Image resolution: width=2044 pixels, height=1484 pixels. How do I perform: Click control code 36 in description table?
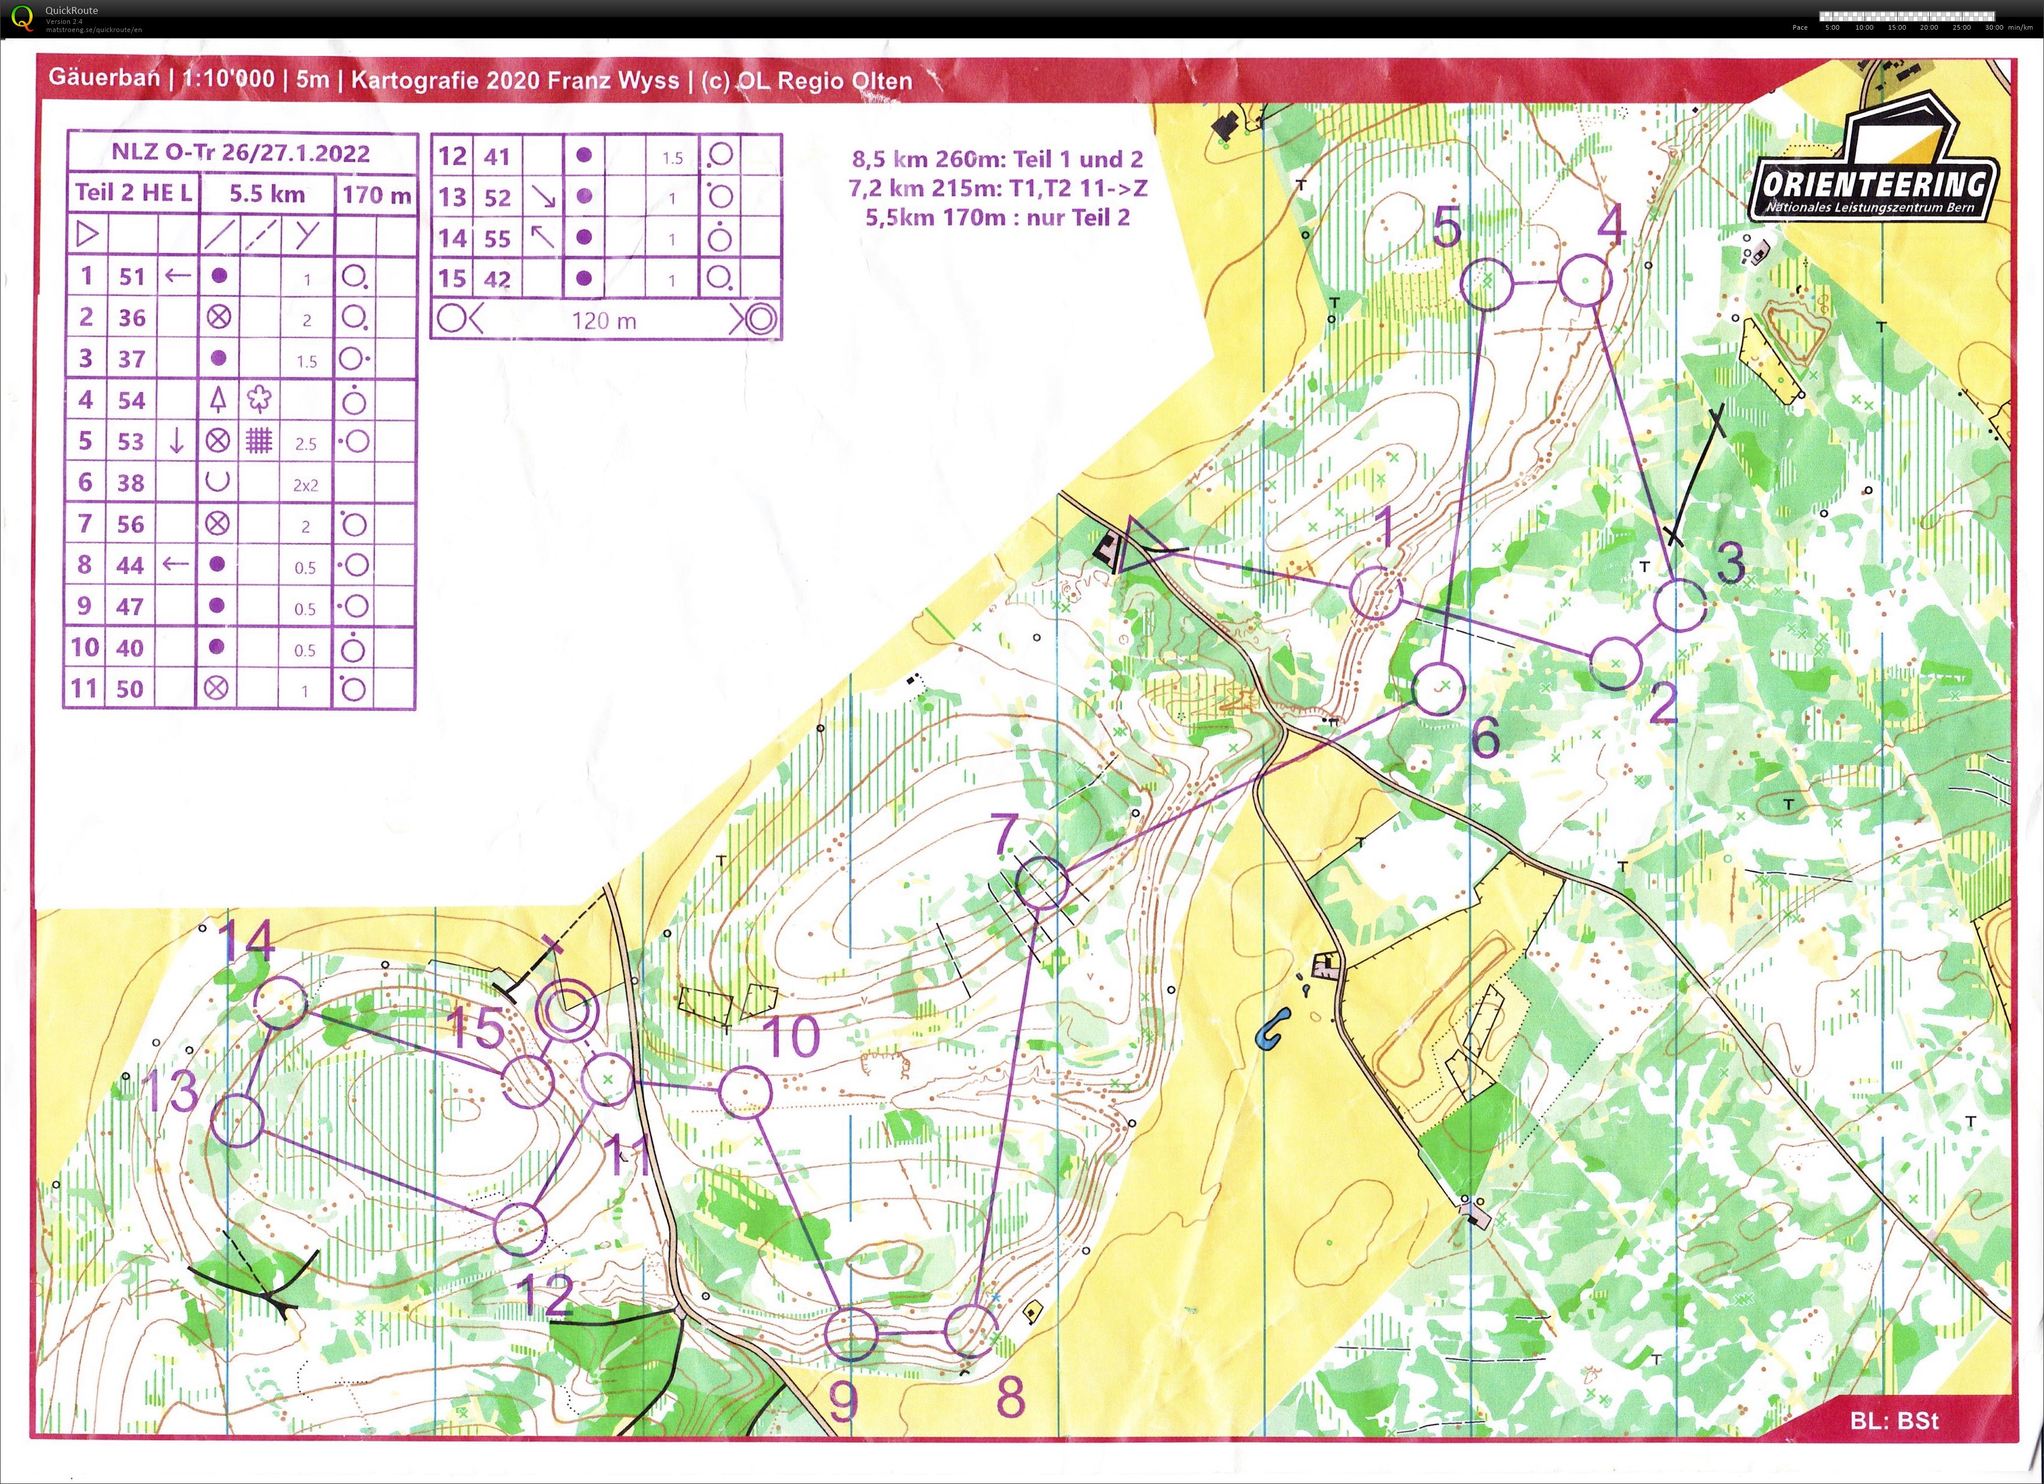coord(132,318)
